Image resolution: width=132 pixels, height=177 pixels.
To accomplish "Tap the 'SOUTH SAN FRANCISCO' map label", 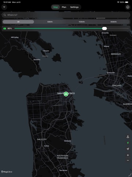I will [x=62, y=157].
